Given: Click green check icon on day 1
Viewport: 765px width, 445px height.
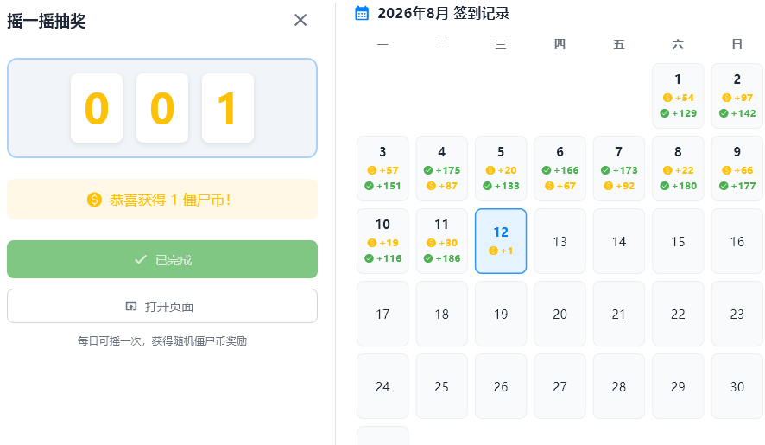Looking at the screenshot, I should coord(665,113).
